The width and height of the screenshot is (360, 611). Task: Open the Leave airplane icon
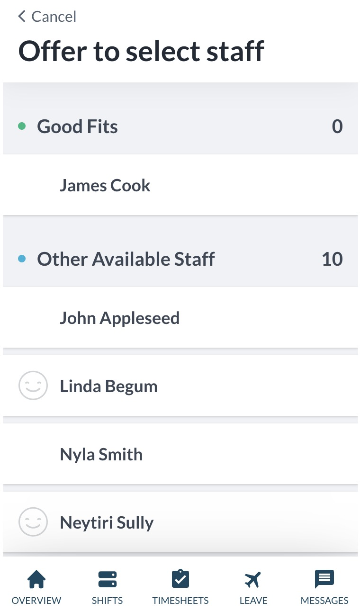tap(253, 579)
